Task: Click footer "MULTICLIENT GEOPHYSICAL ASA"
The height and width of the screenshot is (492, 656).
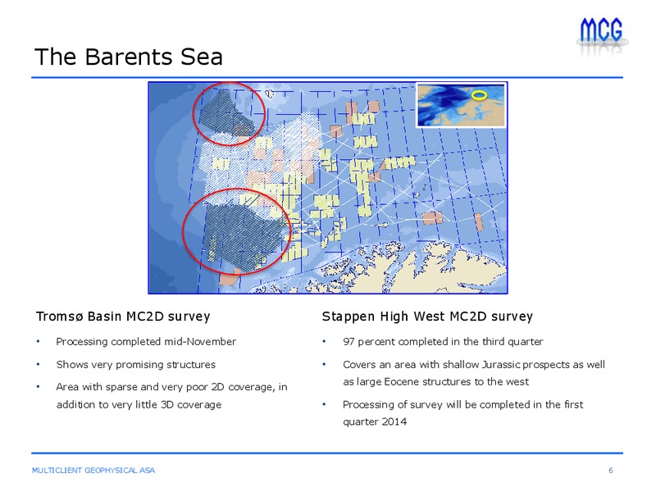Action: click(x=93, y=470)
